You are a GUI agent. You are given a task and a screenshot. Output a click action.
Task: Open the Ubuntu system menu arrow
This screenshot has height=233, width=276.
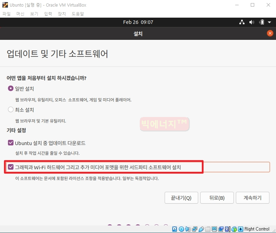tap(269, 22)
